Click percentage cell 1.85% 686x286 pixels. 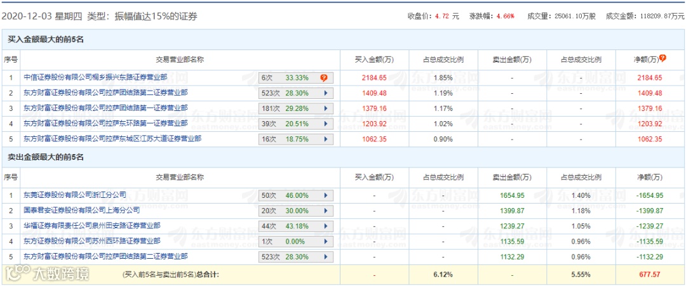pos(443,78)
